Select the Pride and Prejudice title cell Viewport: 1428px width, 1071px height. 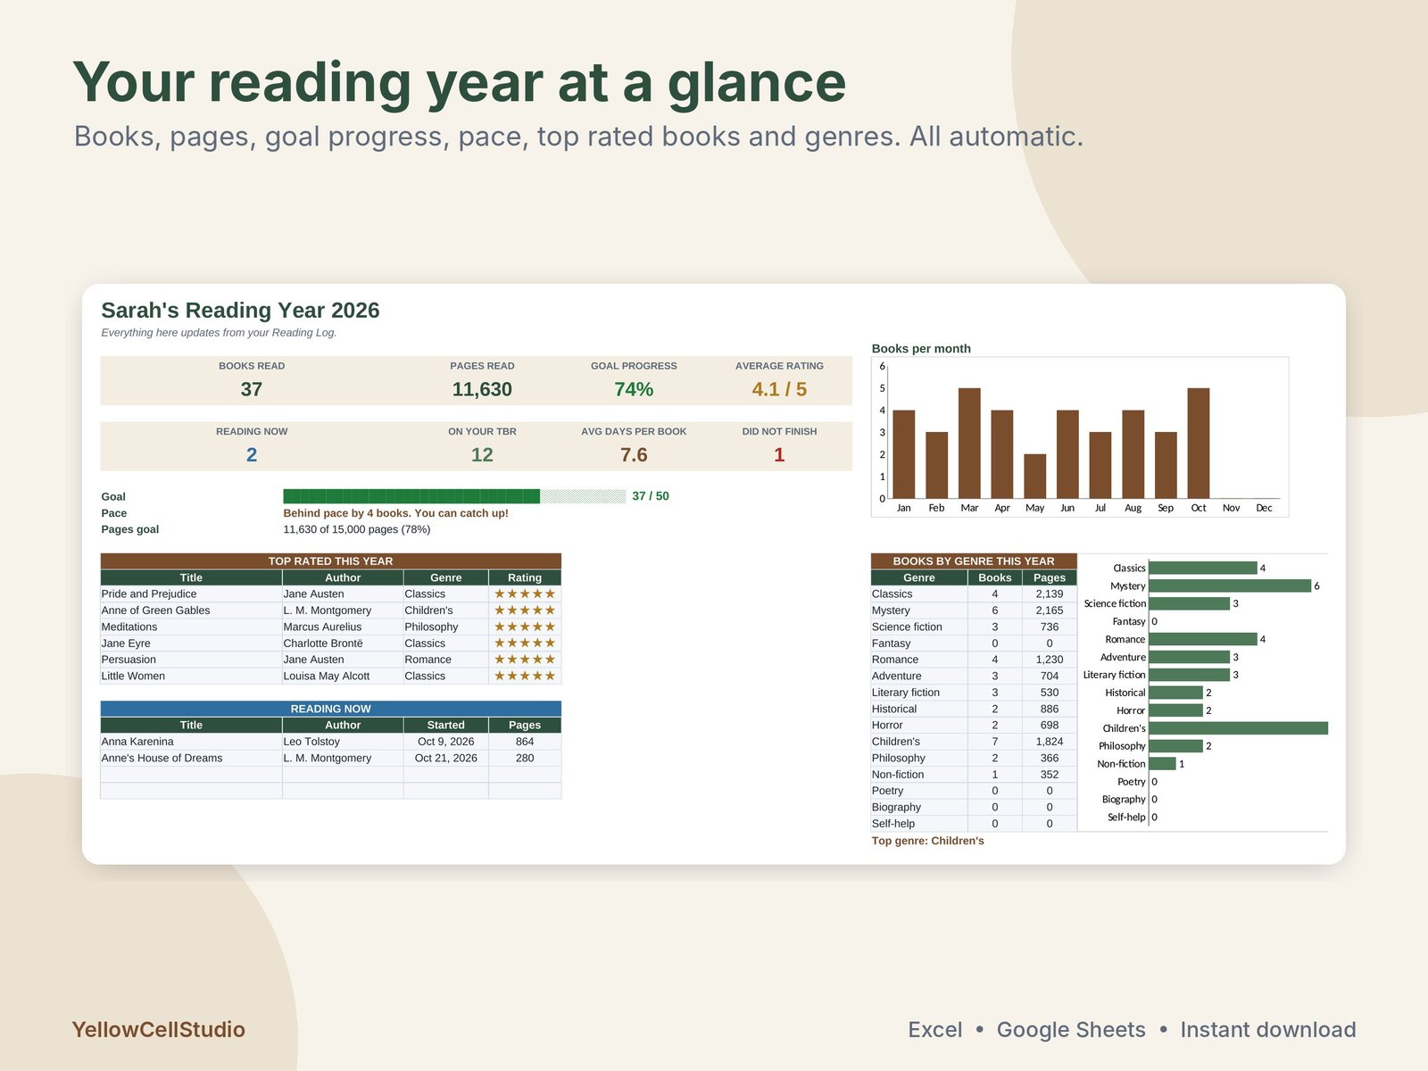(191, 594)
